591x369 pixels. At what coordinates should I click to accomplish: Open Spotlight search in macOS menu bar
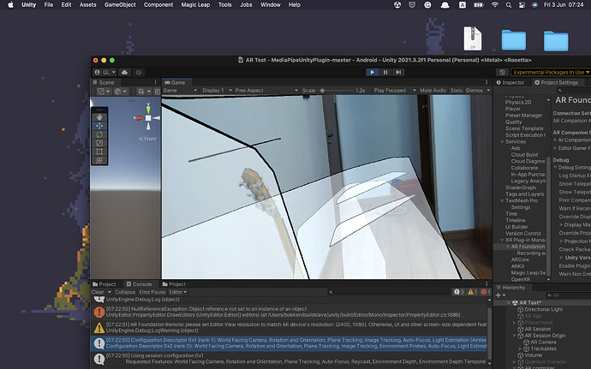tap(509, 5)
